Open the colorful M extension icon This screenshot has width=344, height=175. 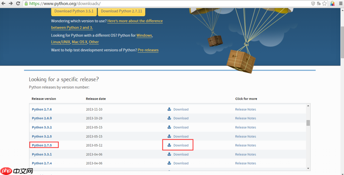pyautogui.click(x=333, y=4)
